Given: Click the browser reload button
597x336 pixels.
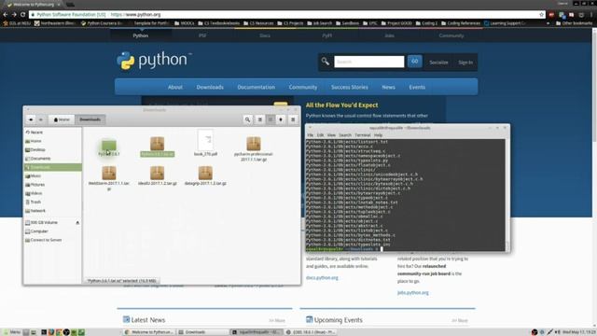Looking at the screenshot, I should 22,15.
